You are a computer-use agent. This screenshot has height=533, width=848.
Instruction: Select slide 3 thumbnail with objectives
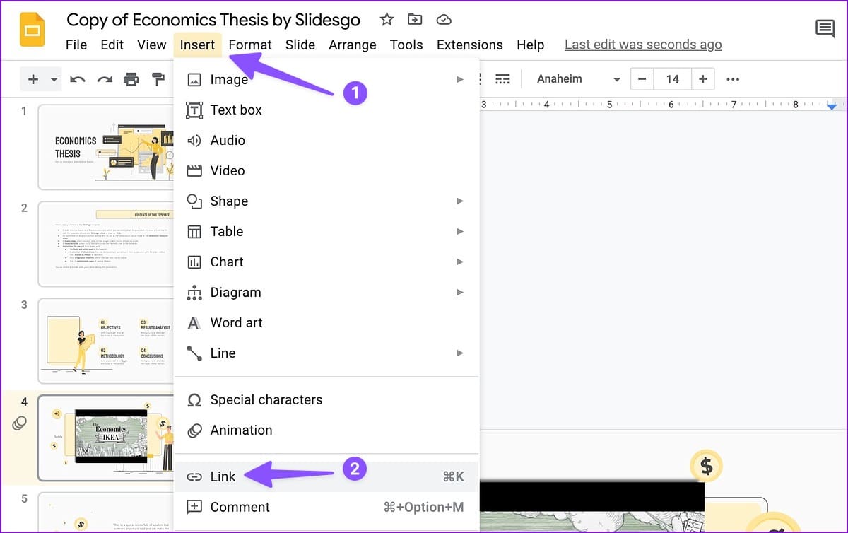click(106, 341)
